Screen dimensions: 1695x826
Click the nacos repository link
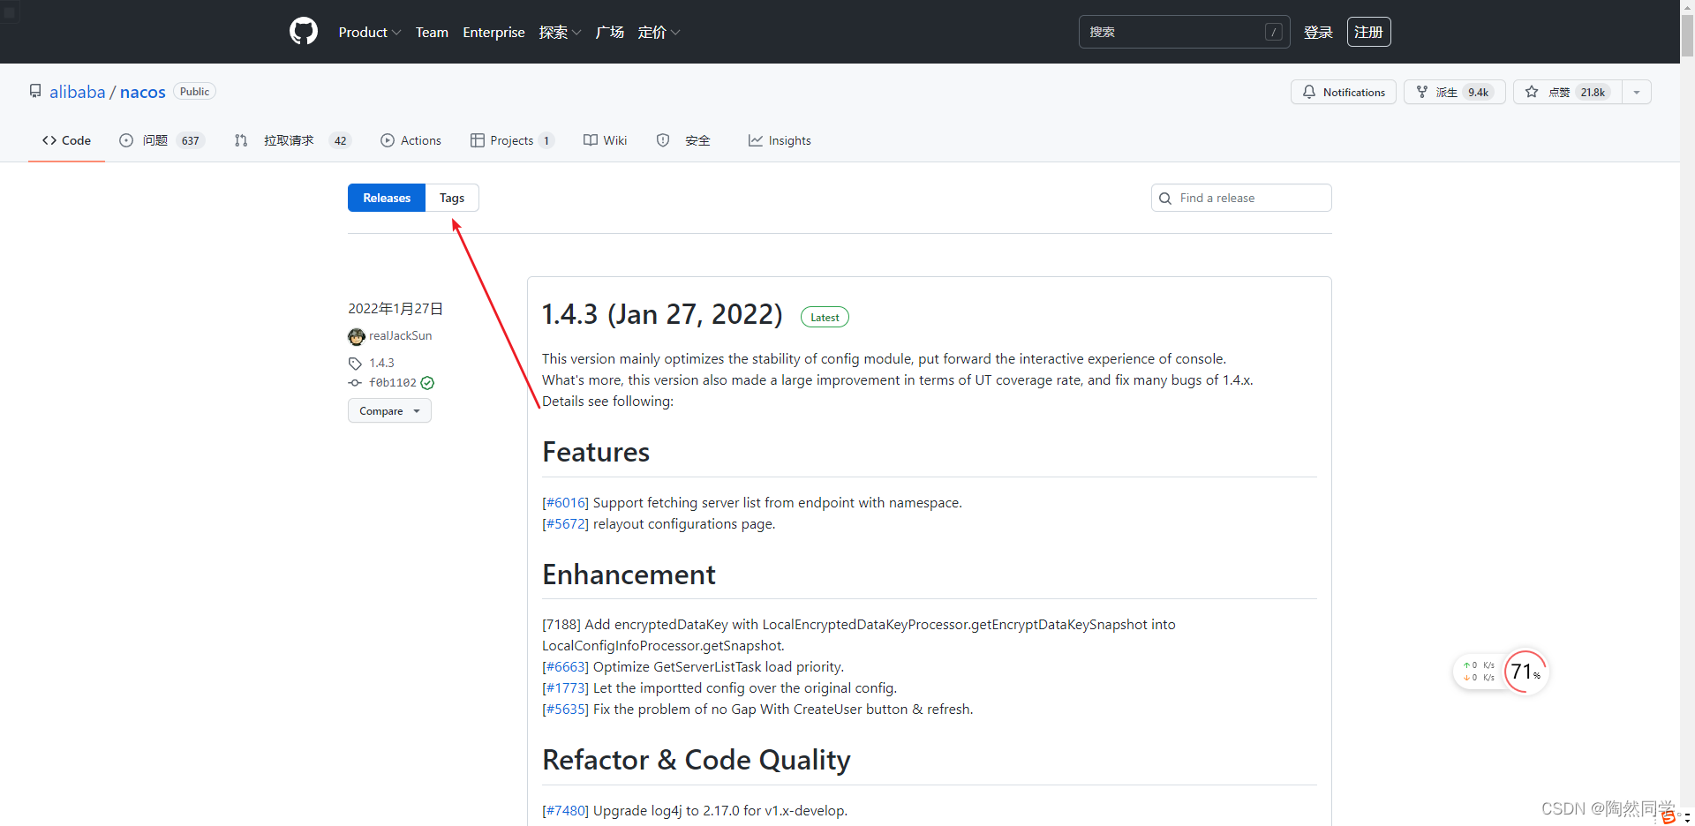[x=143, y=92]
